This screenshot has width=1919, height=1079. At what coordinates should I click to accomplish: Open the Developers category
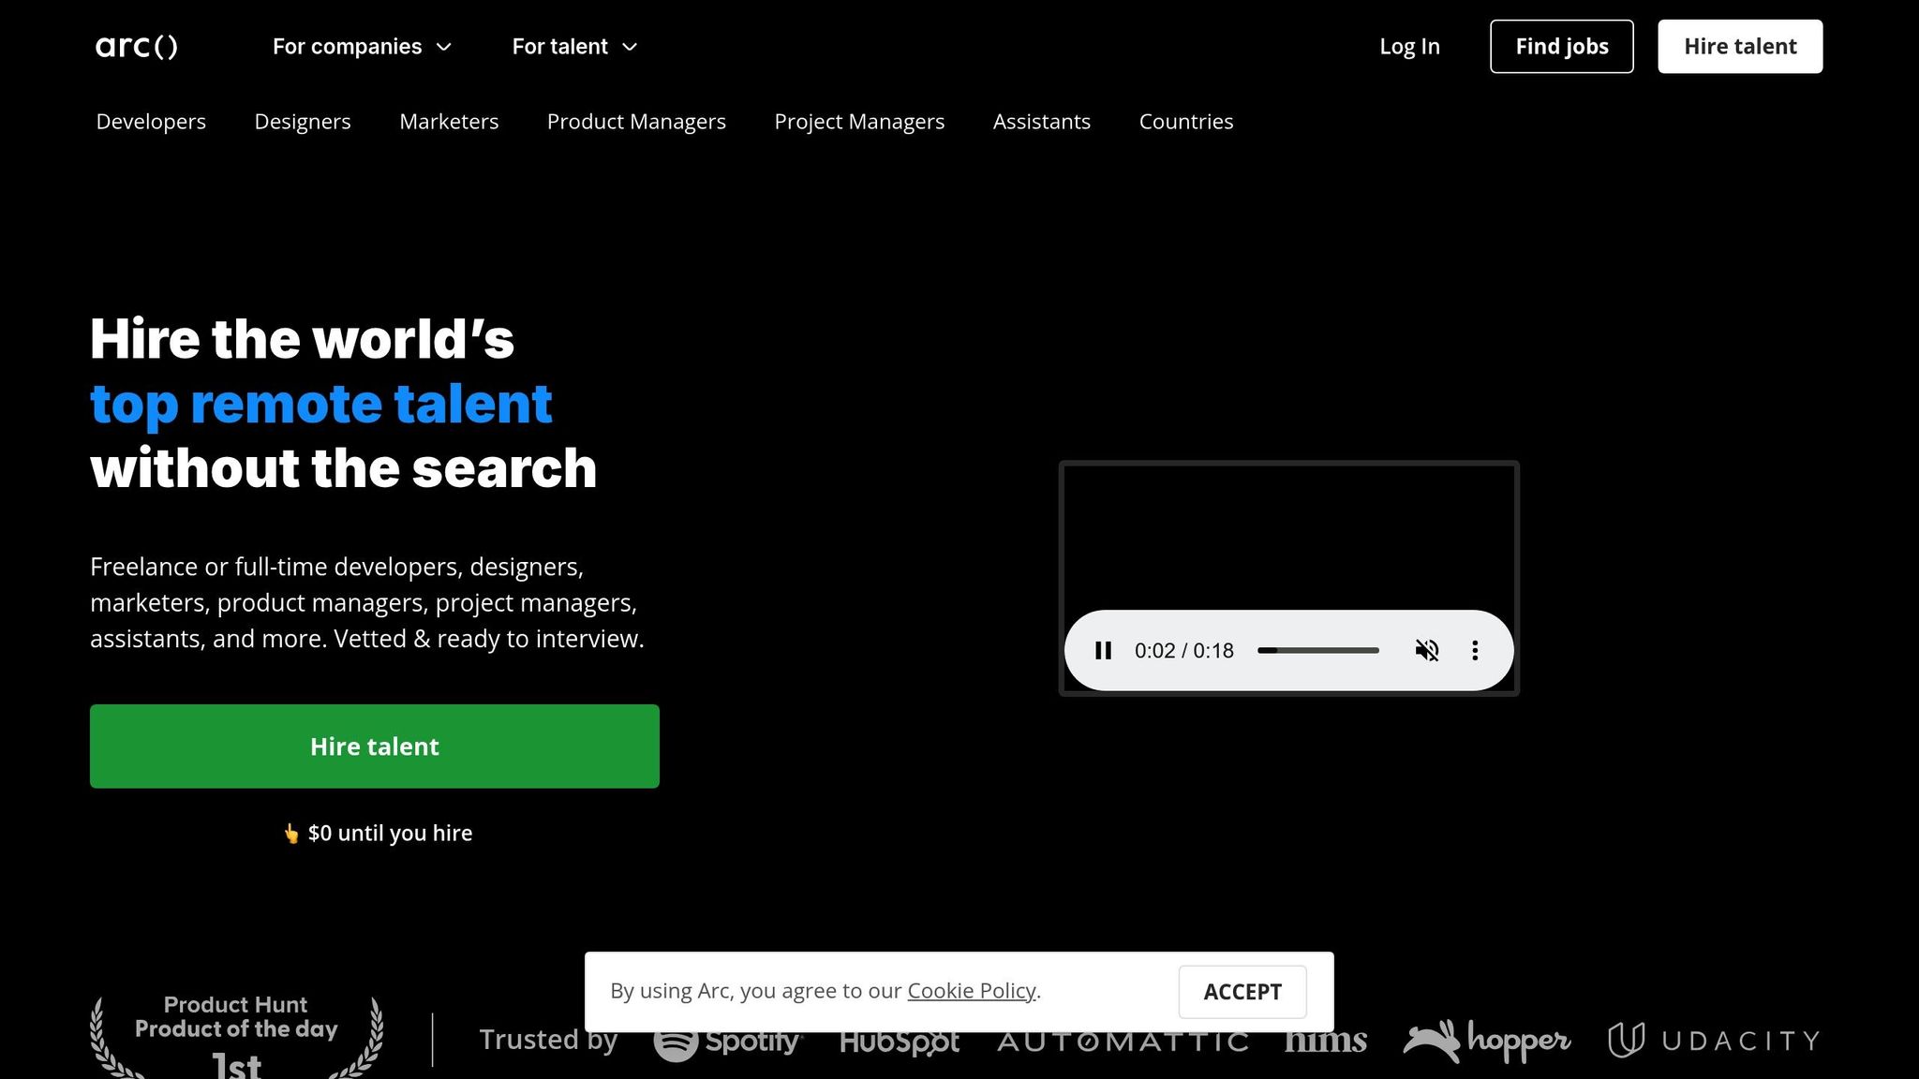pyautogui.click(x=151, y=122)
